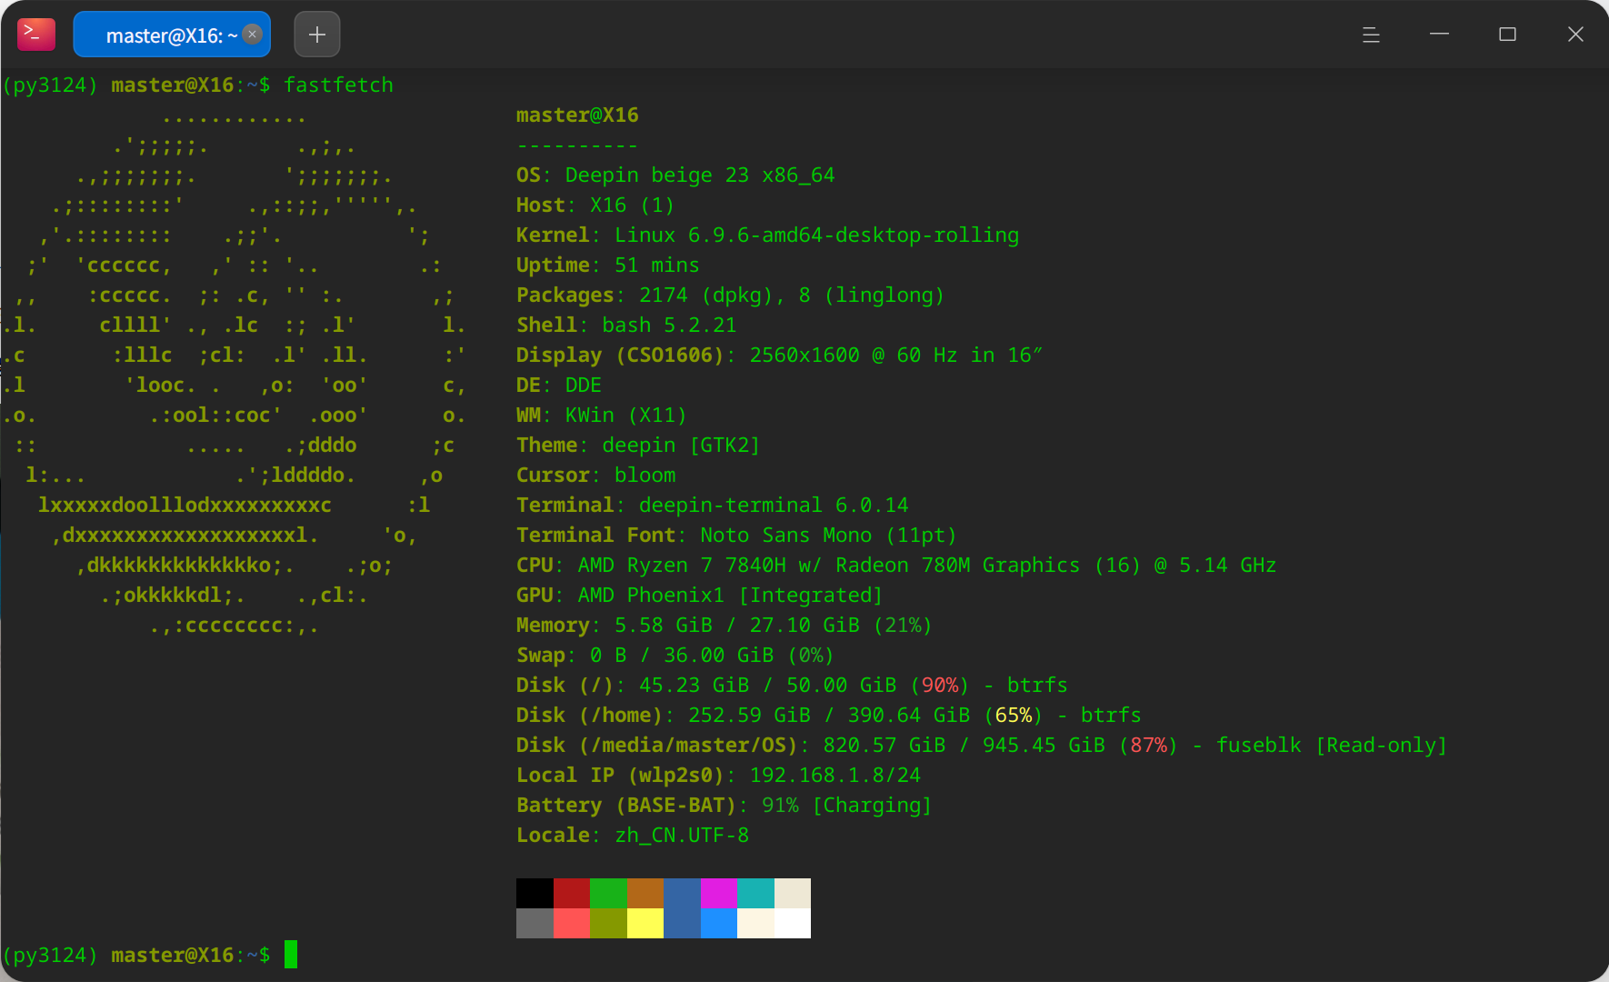
Task: Click the magenta color block
Action: (719, 893)
